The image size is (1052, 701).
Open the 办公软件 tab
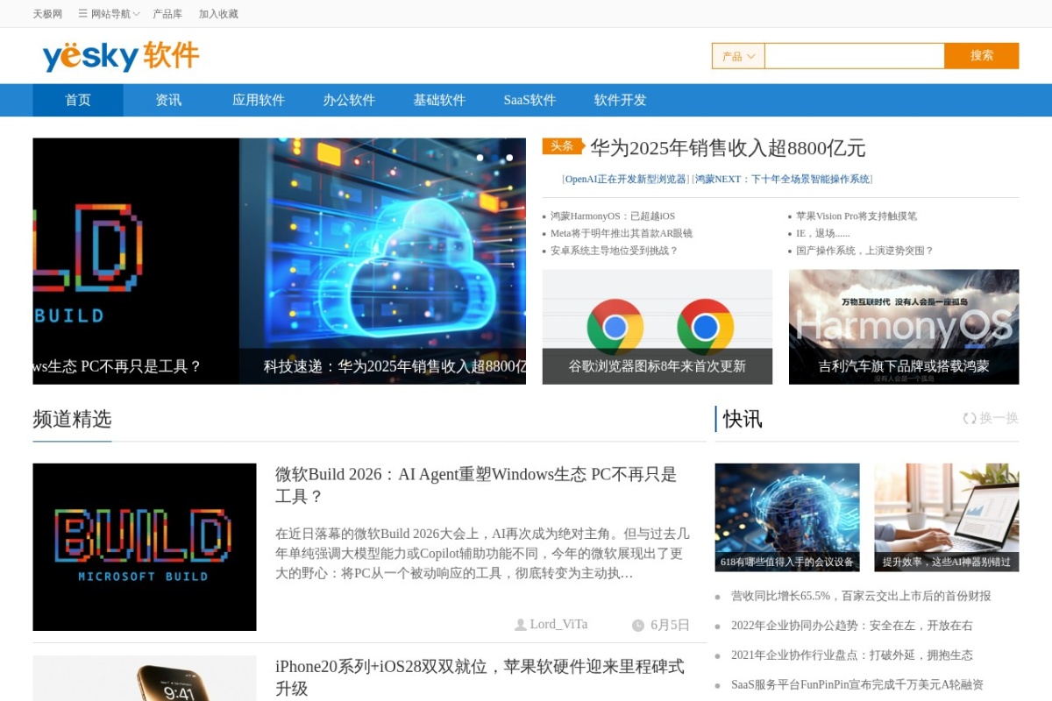pyautogui.click(x=349, y=100)
